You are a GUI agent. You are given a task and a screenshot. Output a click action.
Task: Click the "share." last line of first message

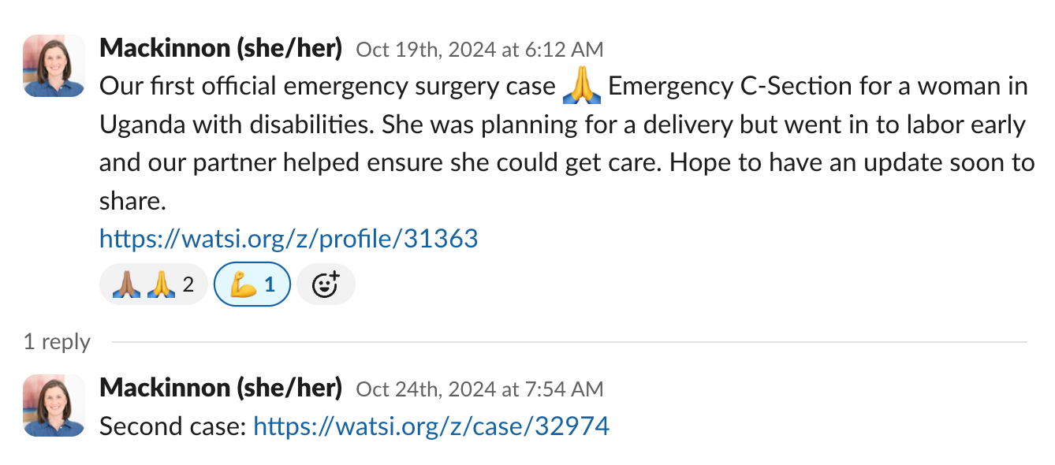click(x=132, y=202)
